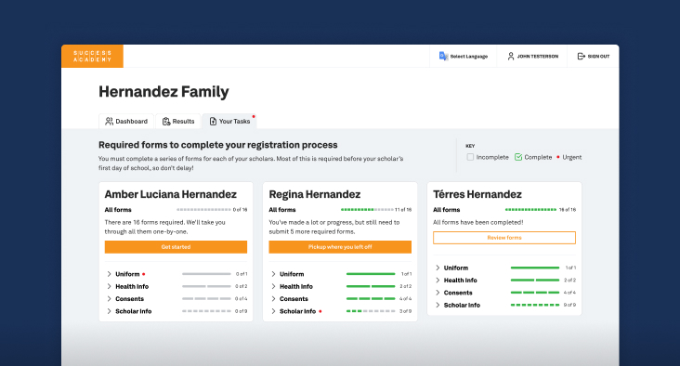Click the Incomplete checkbox in the key
680x366 pixels.
click(470, 157)
